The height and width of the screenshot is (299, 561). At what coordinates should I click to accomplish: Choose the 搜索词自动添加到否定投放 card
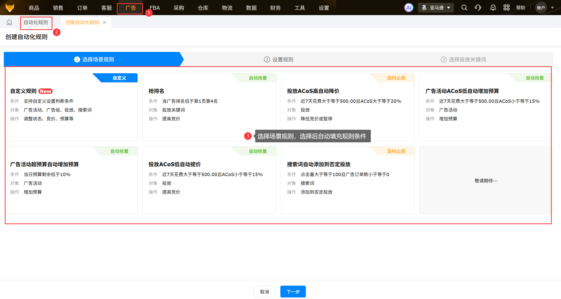[347, 180]
